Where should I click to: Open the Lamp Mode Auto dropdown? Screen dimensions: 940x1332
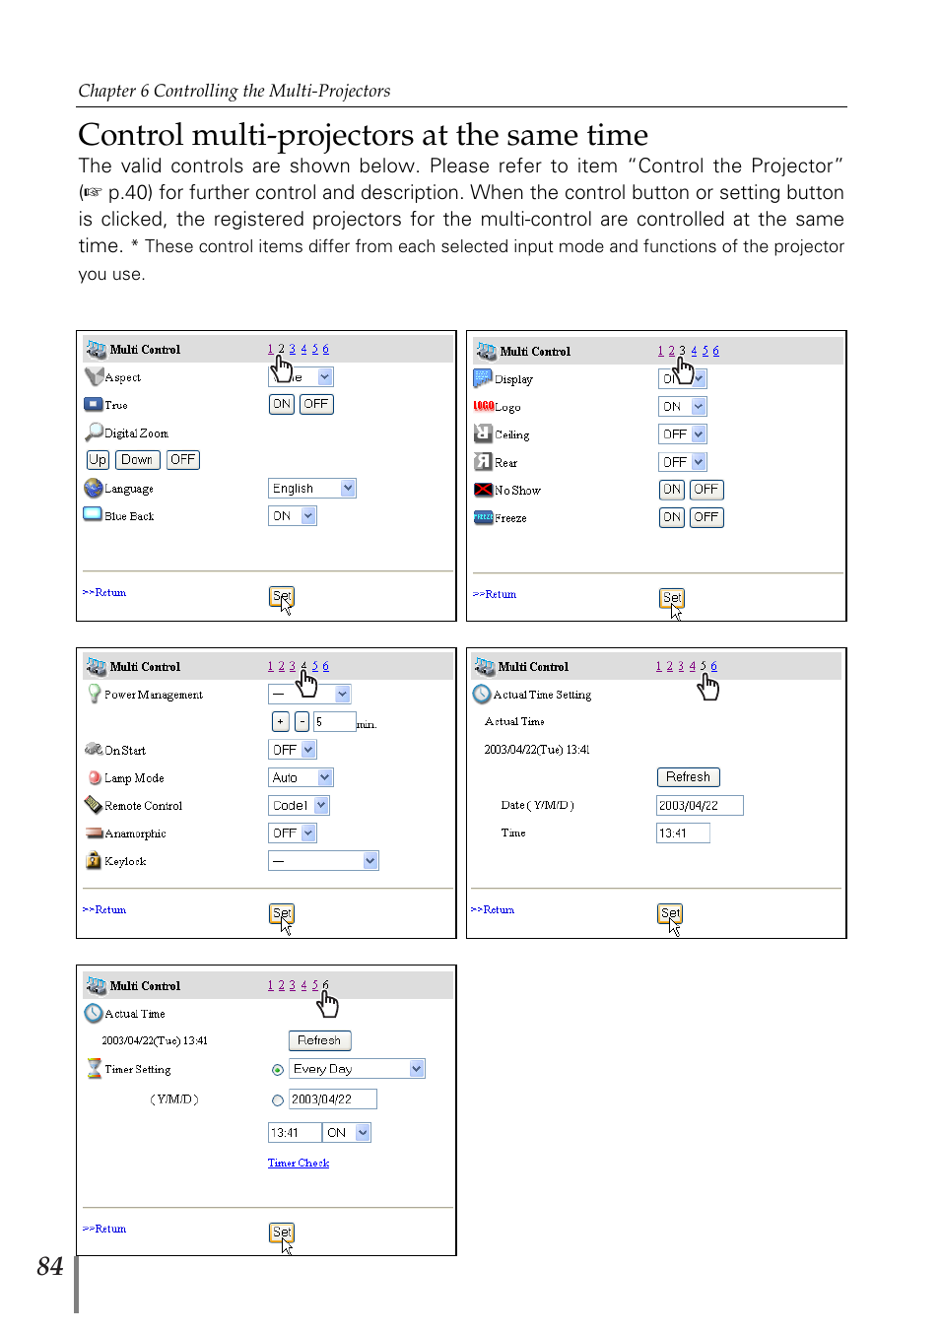[x=302, y=777]
